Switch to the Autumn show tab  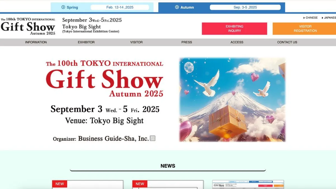click(221, 7)
